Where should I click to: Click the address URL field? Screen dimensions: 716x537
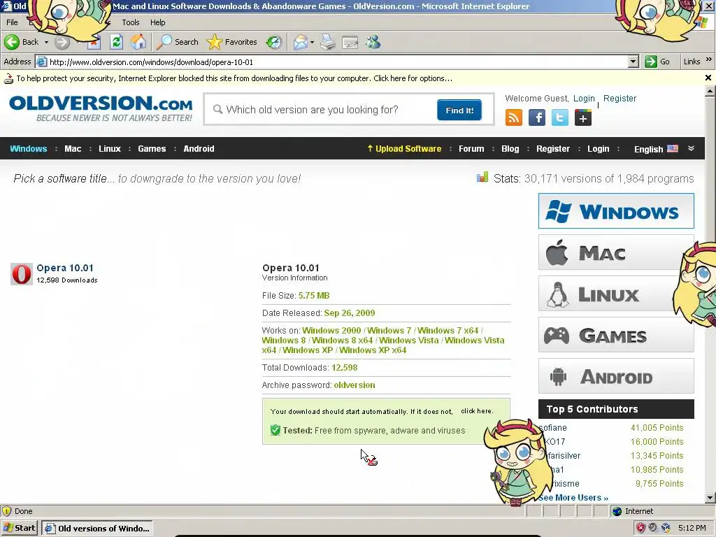[337, 62]
